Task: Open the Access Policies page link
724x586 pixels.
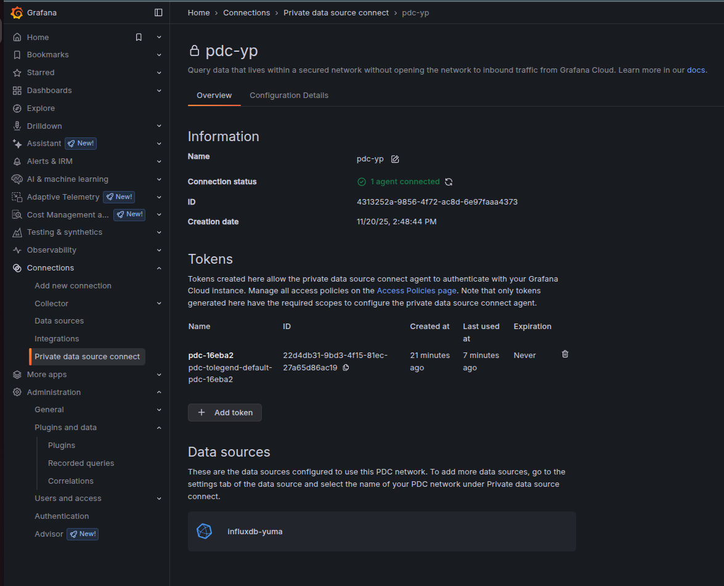Action: (417, 290)
